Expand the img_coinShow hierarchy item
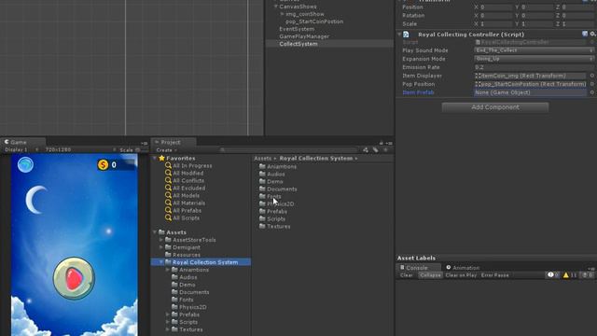 [x=282, y=14]
